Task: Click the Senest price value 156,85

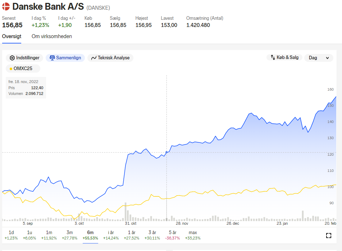Action: pos(12,25)
